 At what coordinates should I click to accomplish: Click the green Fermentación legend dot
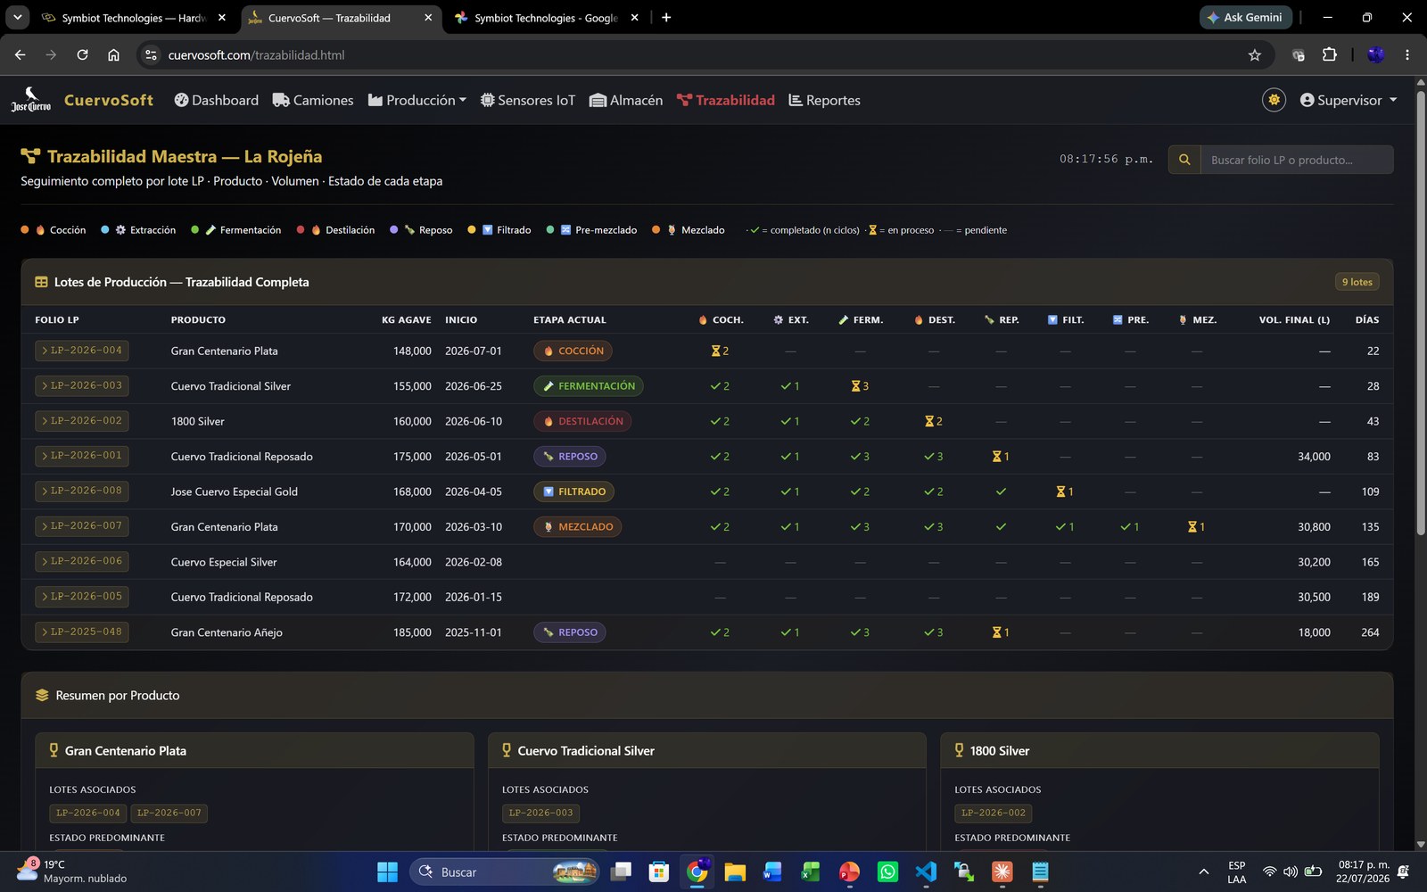pos(194,229)
